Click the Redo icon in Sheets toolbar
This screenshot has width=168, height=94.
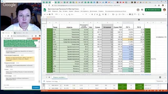pos(47,14)
